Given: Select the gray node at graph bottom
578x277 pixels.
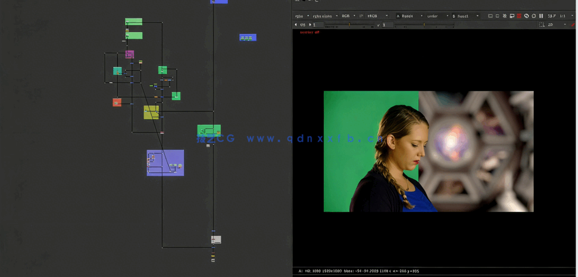Looking at the screenshot, I should pos(216,239).
